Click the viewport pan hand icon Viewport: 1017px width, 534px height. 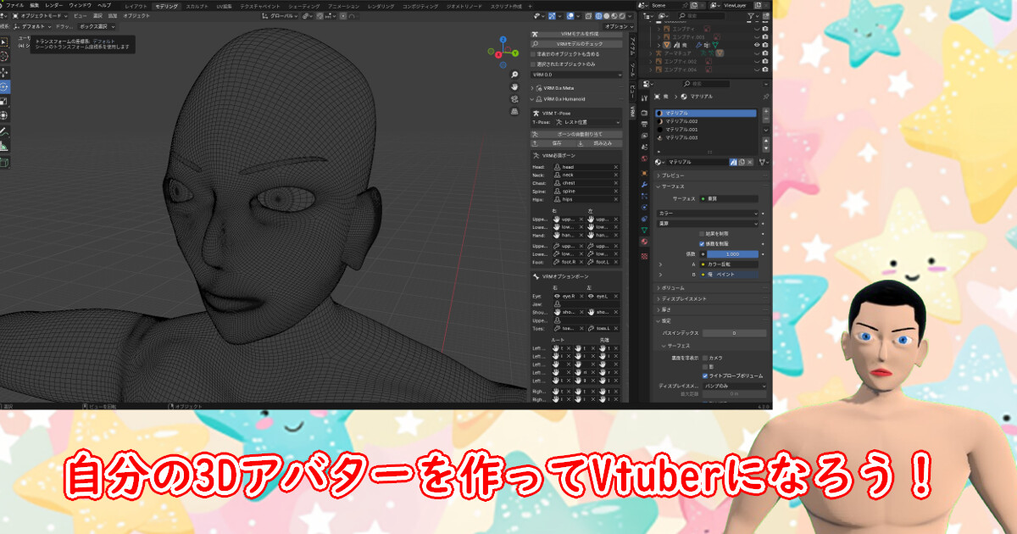[x=514, y=86]
